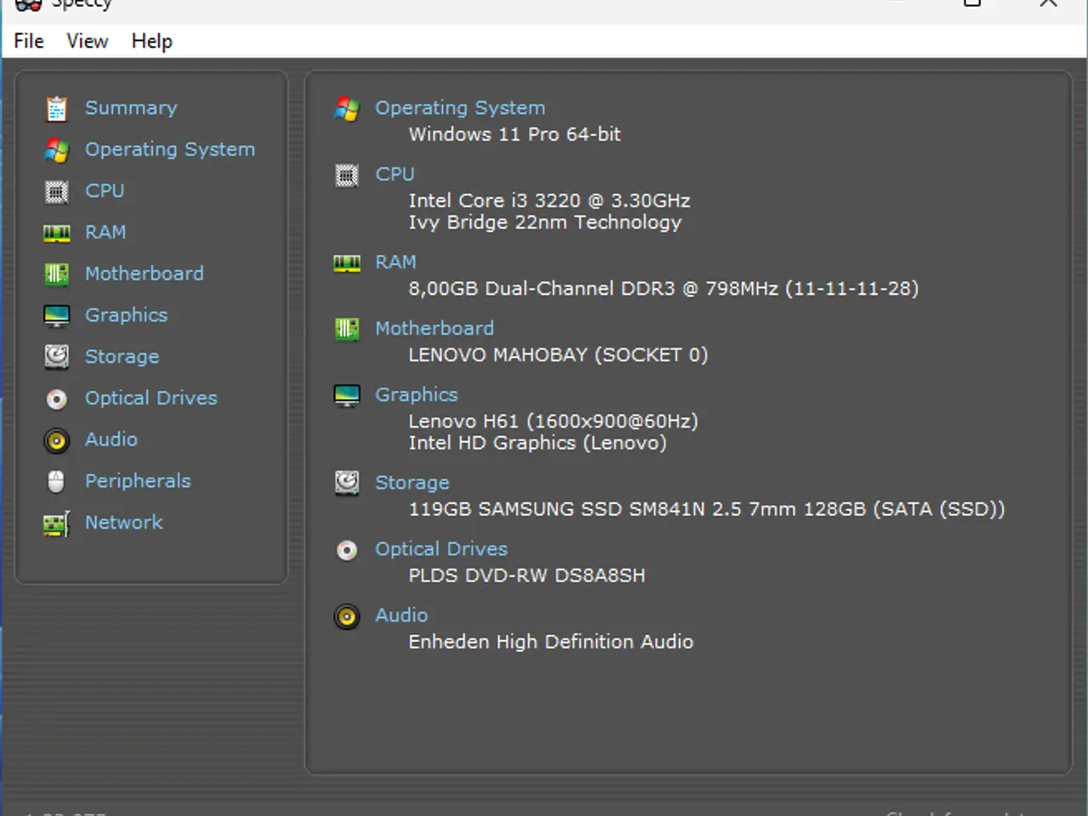
Task: Click the Audio speaker icon in sidebar
Action: pyautogui.click(x=57, y=440)
